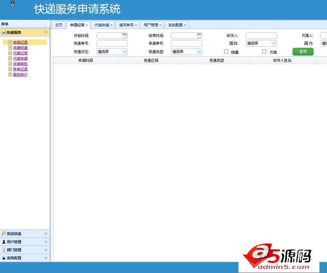Tick the 代填 checkbox
The width and height of the screenshot is (327, 273).
tap(264, 52)
